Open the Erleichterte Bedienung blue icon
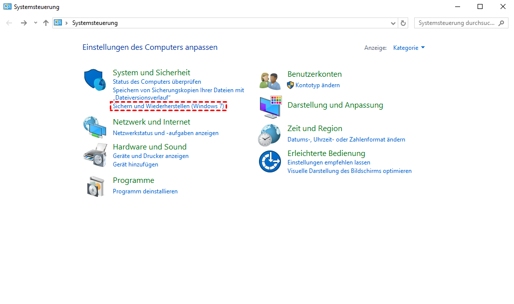Image resolution: width=514 pixels, height=304 pixels. tap(270, 161)
